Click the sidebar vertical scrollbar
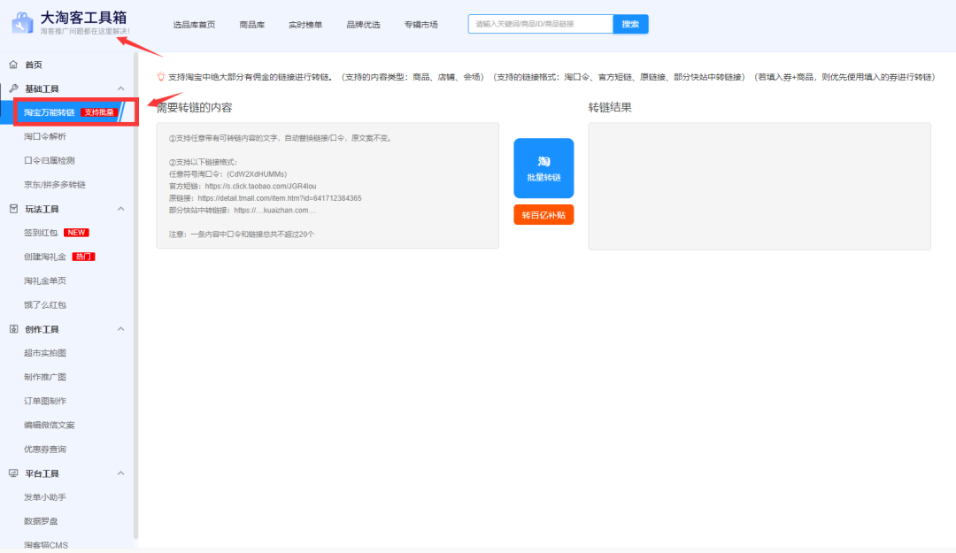 tap(135, 292)
